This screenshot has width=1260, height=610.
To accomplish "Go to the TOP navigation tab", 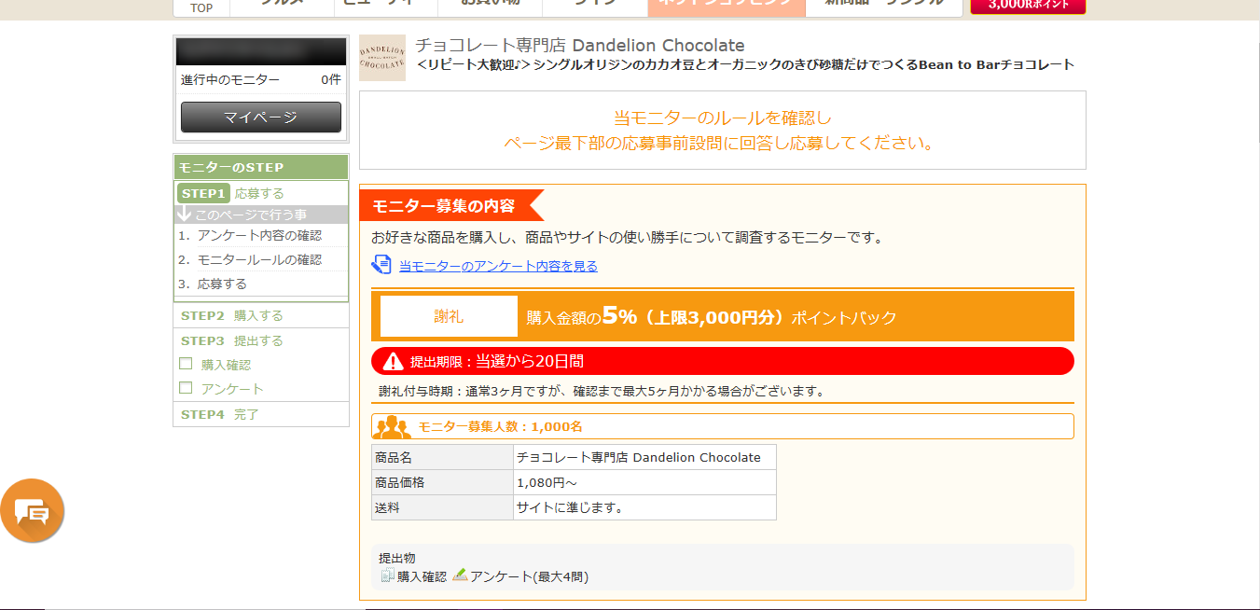I will (x=201, y=7).
